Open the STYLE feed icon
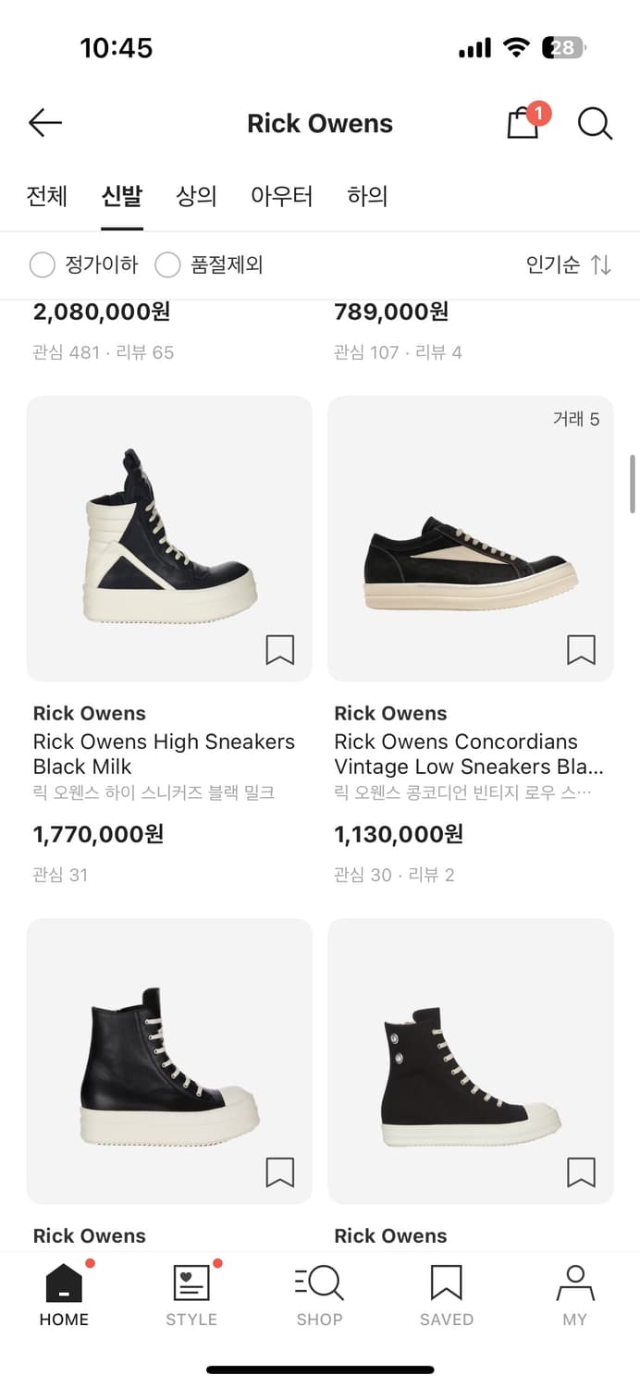This screenshot has height=1387, width=640. pos(191,1283)
